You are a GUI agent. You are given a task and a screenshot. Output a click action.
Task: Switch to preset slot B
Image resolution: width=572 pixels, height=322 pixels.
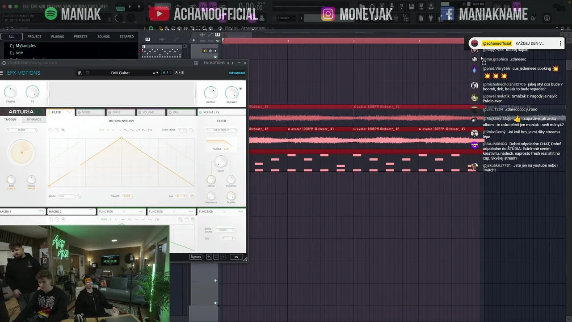tap(170, 73)
